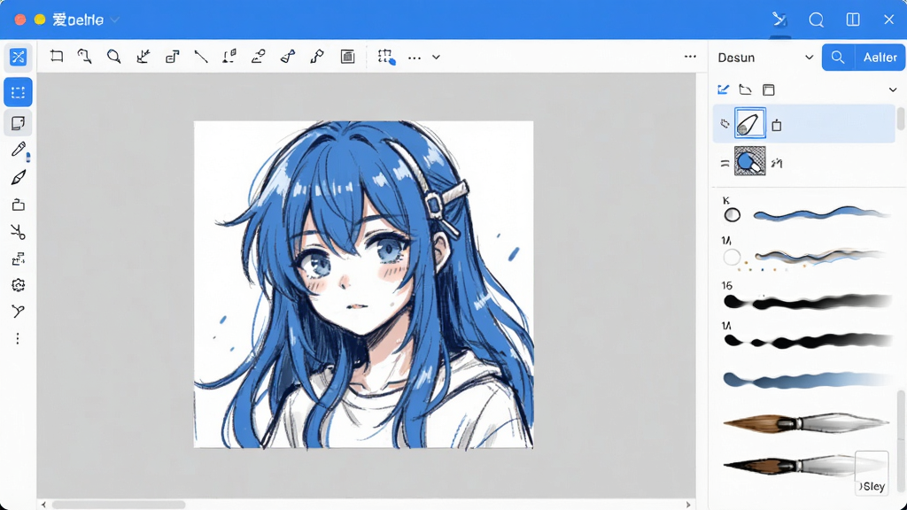Screen dimensions: 907x510
Task: Select the rectangular marquee selection tool
Action: (x=18, y=92)
